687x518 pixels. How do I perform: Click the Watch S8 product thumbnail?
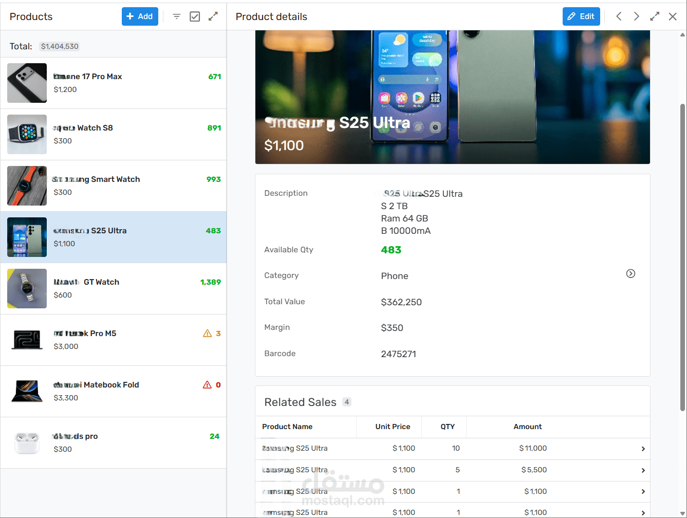tap(27, 134)
